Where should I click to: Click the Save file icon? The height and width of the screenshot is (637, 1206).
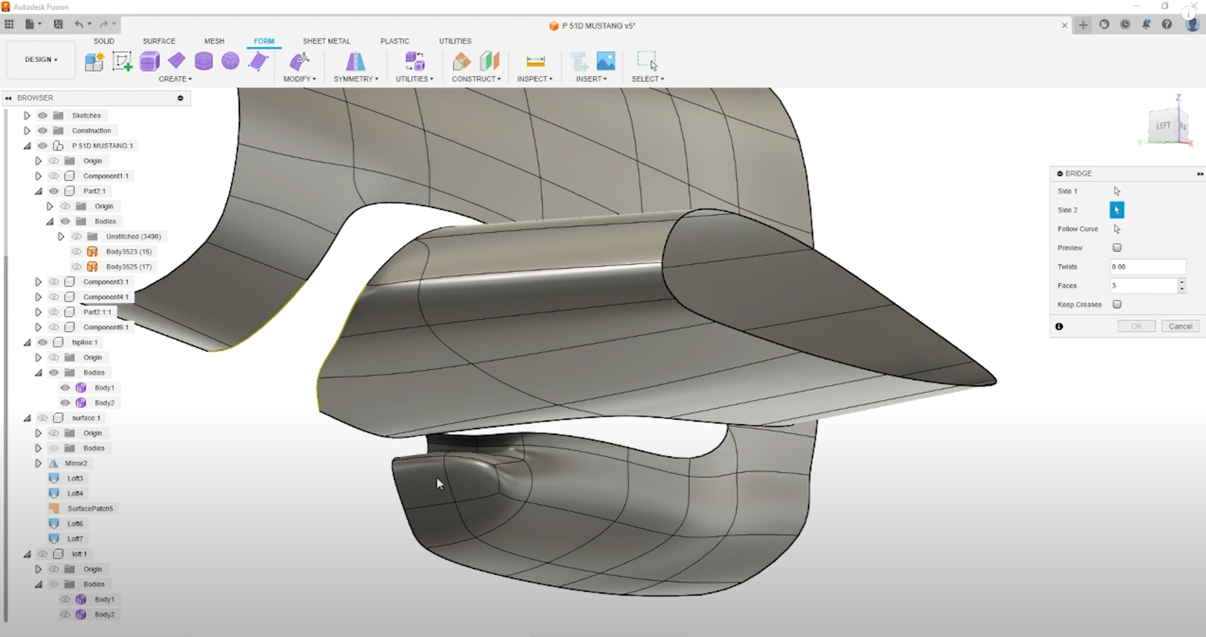click(58, 24)
